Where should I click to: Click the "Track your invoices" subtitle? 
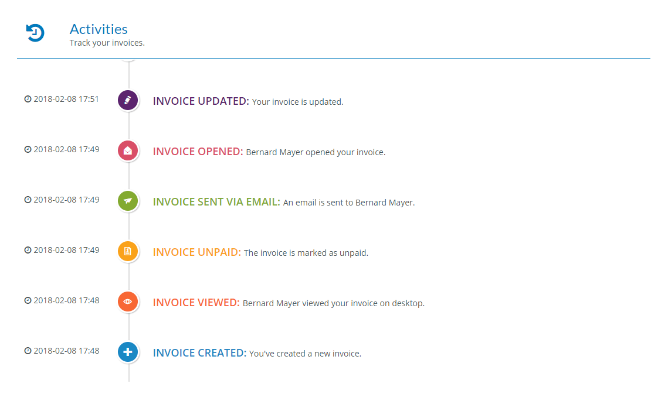[x=107, y=43]
